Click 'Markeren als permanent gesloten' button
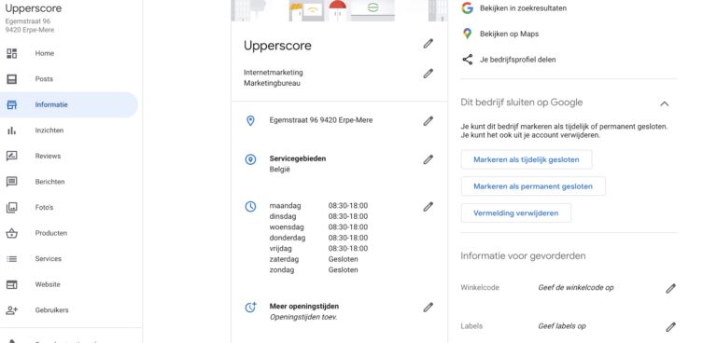 [533, 186]
